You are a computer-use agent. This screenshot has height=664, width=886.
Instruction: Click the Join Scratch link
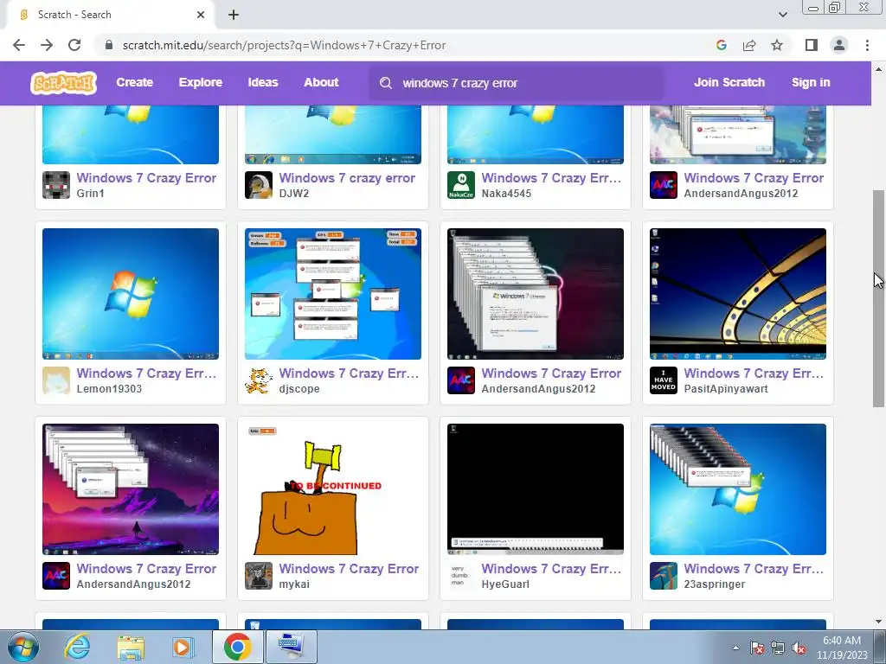point(729,82)
